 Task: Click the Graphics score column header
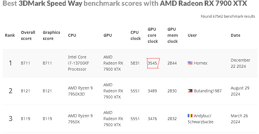51,35
